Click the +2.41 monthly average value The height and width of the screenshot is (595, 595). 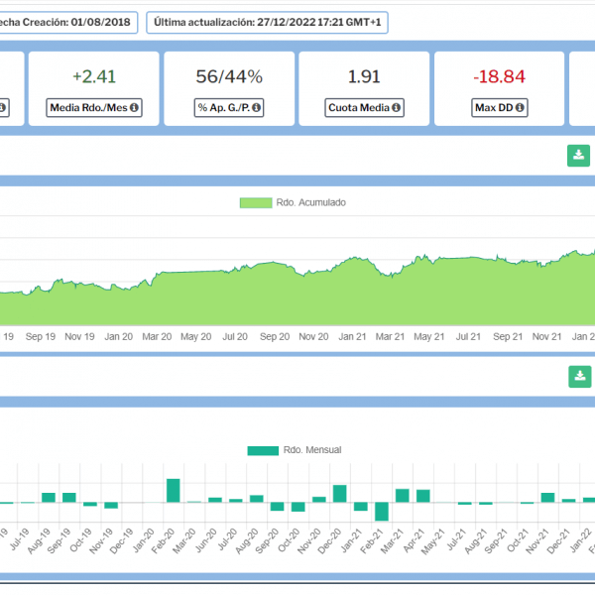point(94,76)
